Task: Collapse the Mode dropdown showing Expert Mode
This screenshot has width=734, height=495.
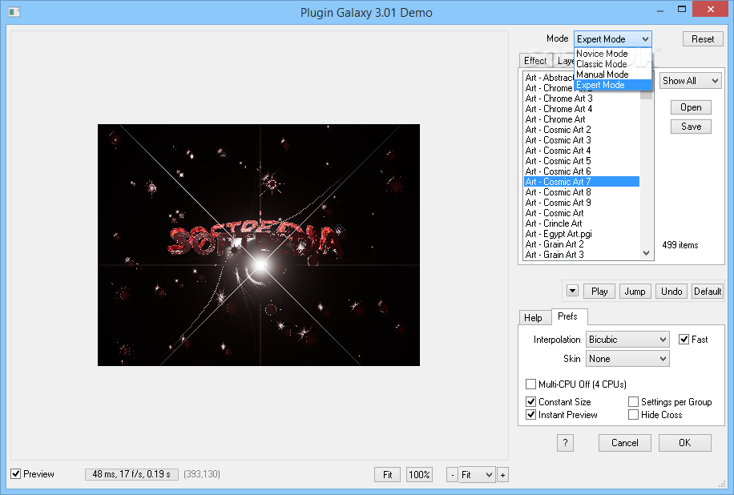Action: [x=613, y=38]
